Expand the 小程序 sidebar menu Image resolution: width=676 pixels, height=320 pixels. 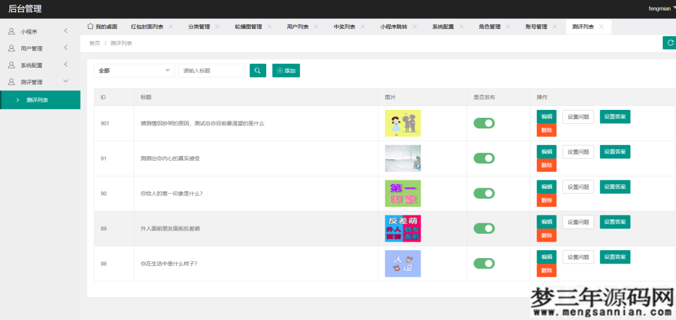point(66,31)
